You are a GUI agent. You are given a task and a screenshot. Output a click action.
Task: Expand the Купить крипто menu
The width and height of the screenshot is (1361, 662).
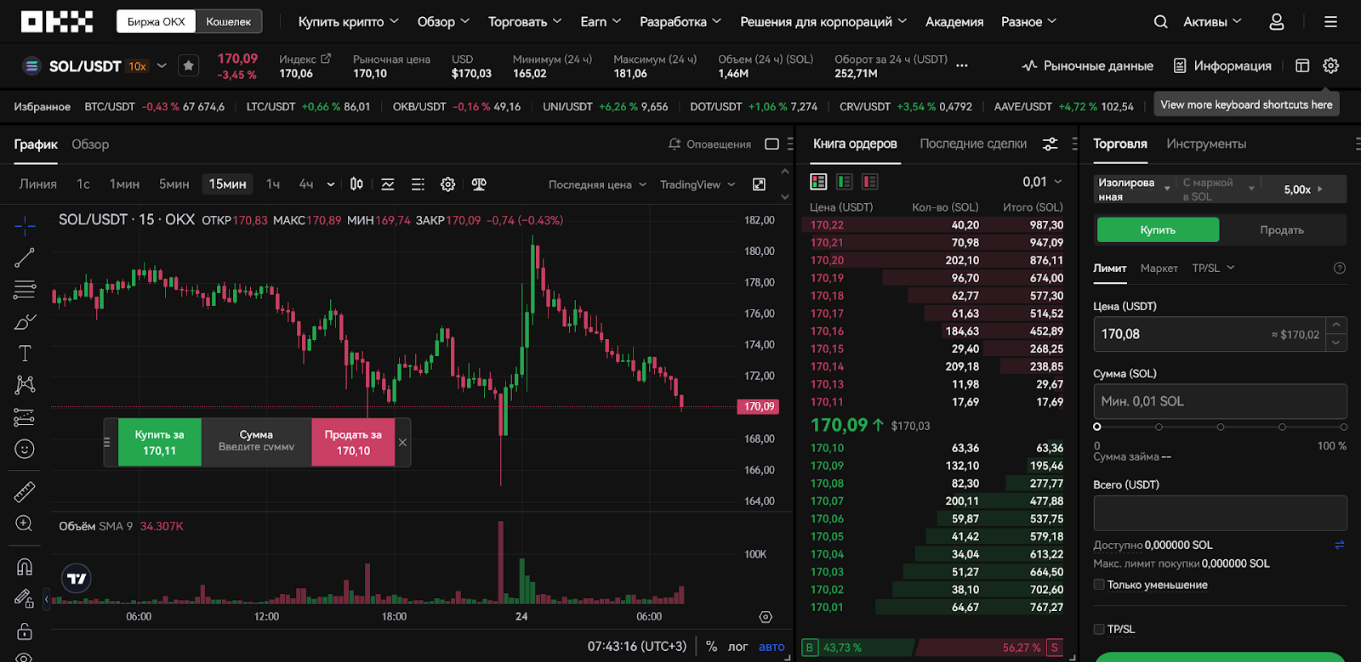point(349,22)
